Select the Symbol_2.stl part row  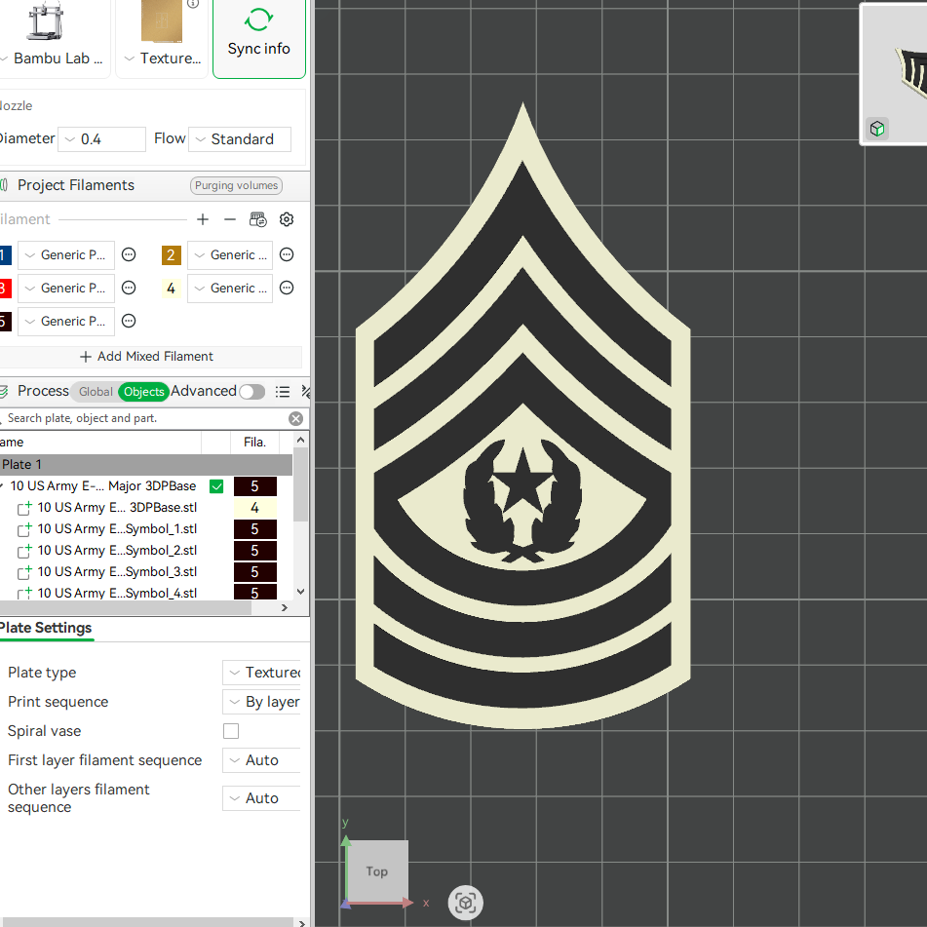[x=117, y=551]
